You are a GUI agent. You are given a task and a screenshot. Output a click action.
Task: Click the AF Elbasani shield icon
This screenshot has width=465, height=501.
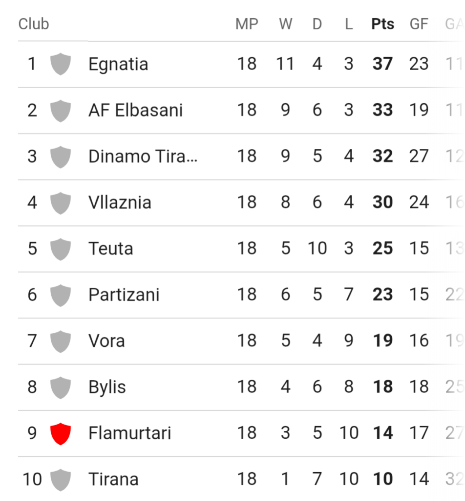point(61,110)
